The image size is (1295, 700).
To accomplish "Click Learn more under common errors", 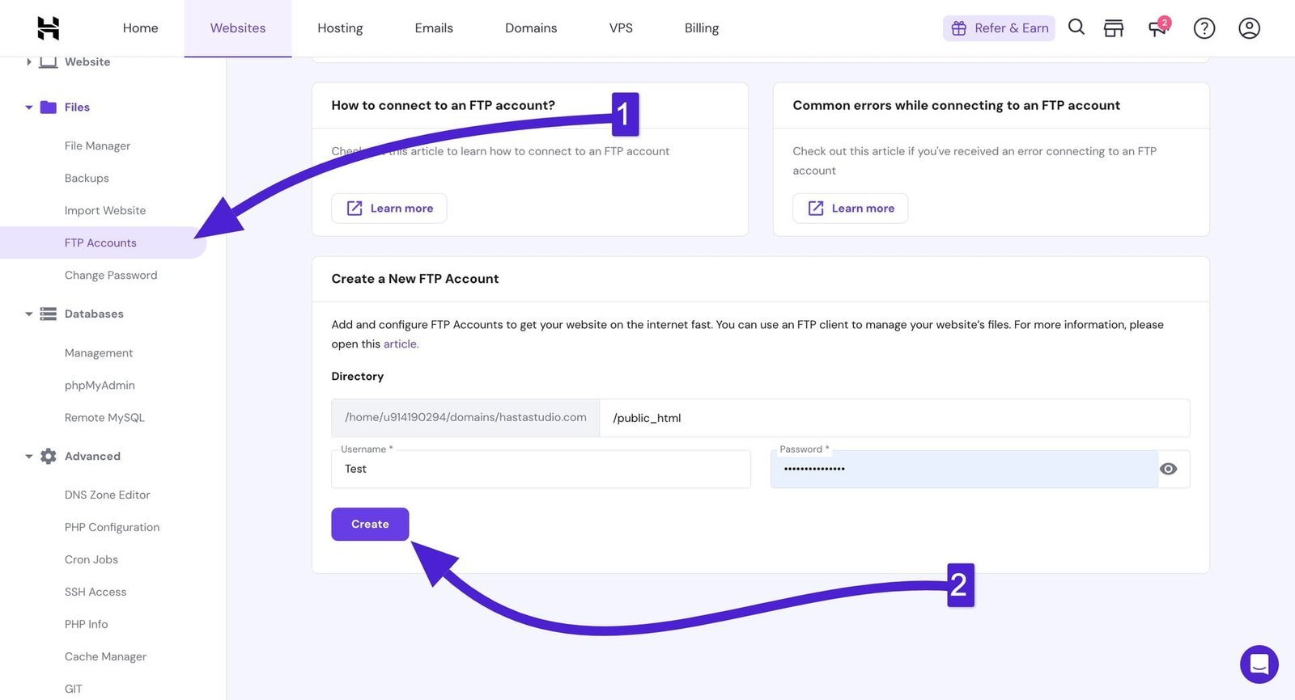I will (x=850, y=209).
